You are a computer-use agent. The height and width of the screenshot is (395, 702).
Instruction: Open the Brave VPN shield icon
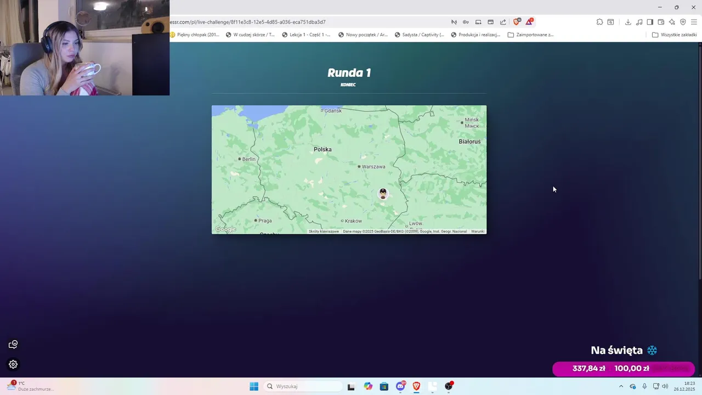point(683,22)
